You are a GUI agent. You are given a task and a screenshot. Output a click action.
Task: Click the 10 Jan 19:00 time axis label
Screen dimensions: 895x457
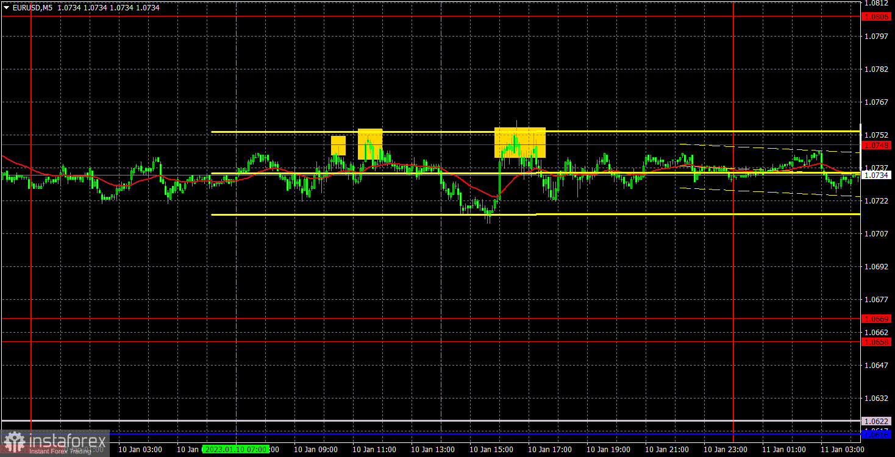point(608,449)
